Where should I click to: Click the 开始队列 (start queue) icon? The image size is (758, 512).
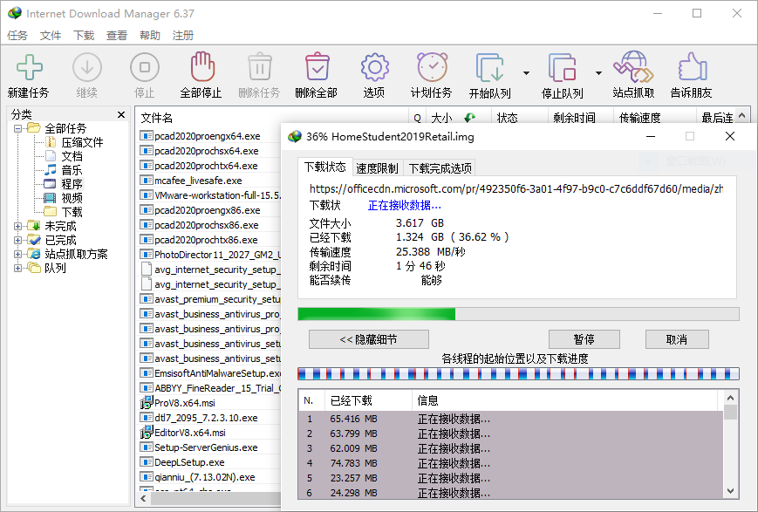tap(489, 69)
